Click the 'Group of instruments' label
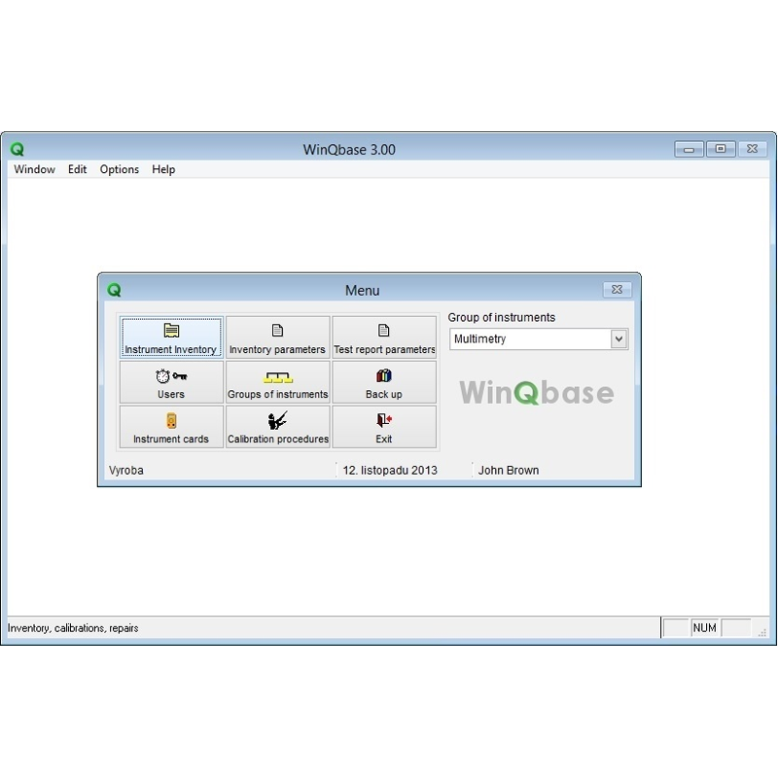 (x=502, y=317)
